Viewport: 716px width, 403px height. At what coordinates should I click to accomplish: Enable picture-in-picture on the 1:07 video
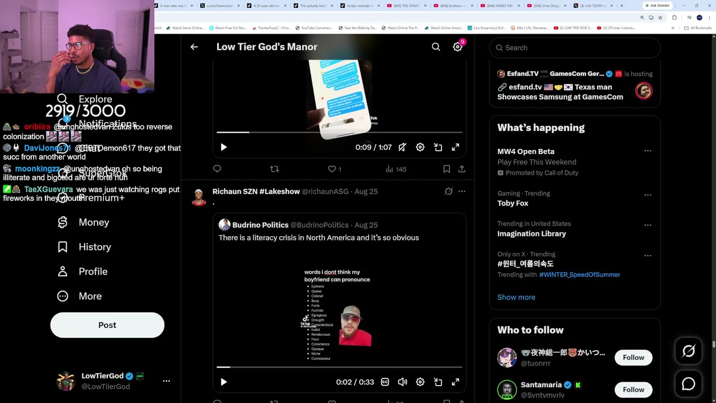coord(438,147)
